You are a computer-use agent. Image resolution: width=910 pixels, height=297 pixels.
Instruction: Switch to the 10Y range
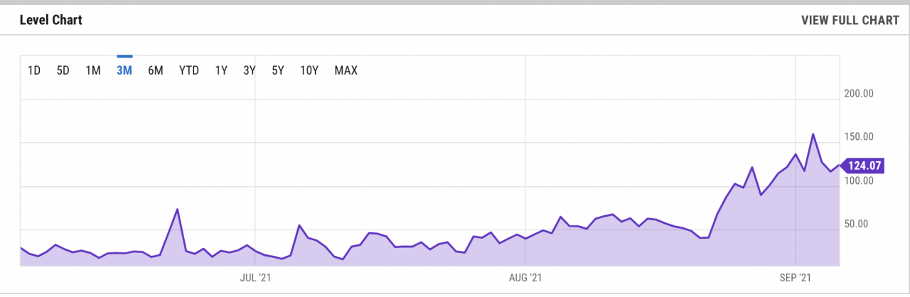click(x=309, y=70)
